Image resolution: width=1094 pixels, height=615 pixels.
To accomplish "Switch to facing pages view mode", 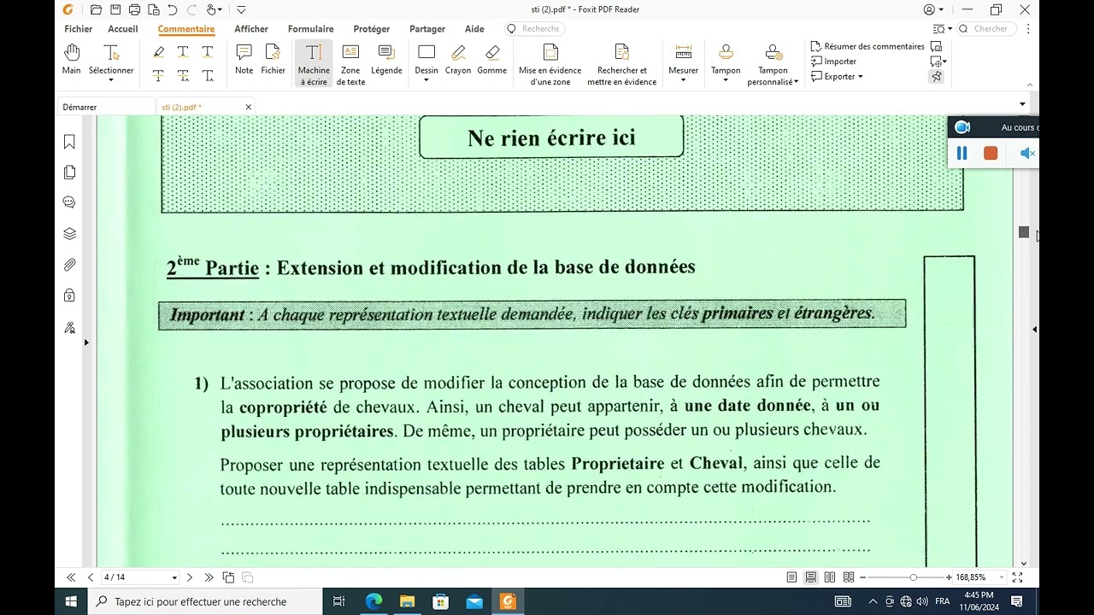I will coord(830,577).
